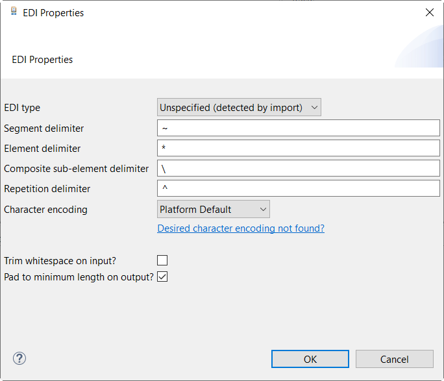Uncheck Pad to minimum length on output

(x=162, y=277)
